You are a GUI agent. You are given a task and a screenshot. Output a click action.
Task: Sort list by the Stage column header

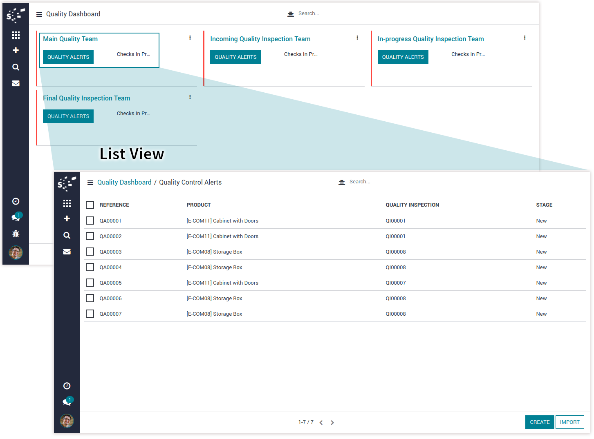[544, 205]
